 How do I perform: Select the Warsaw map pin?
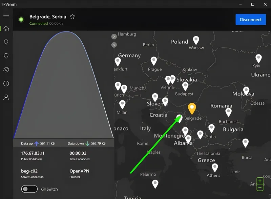pyautogui.click(x=196, y=40)
